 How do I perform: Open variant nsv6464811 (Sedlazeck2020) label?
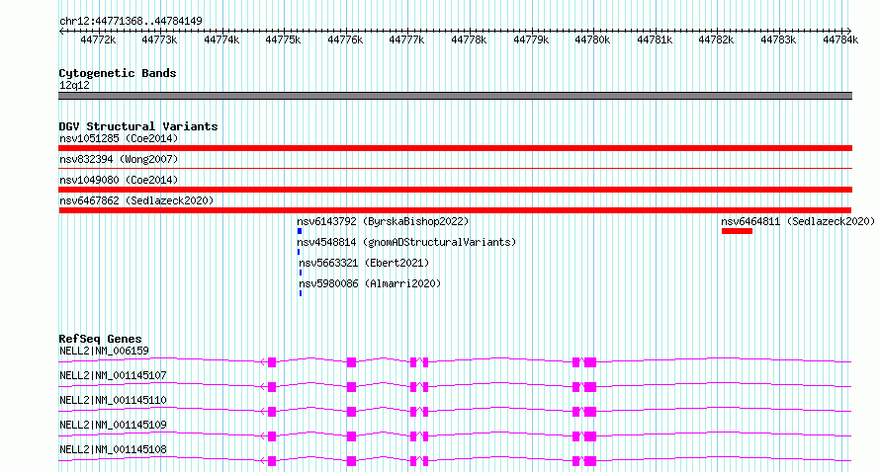coord(798,221)
